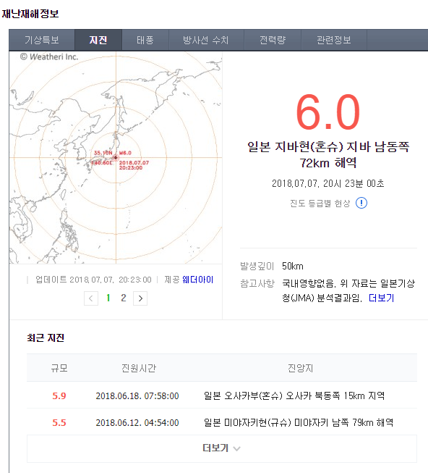Open the 웨더아이 provider link
Screen dimensions: 428x473
198,280
